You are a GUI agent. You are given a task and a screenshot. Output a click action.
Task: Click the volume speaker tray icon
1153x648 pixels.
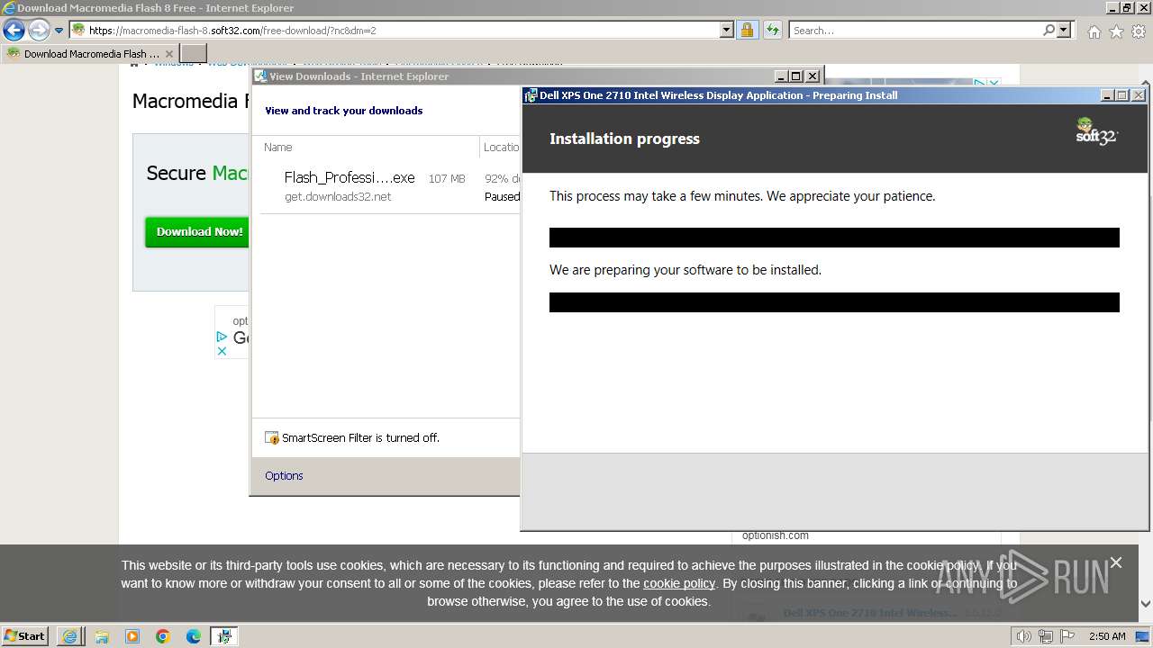(x=1023, y=636)
